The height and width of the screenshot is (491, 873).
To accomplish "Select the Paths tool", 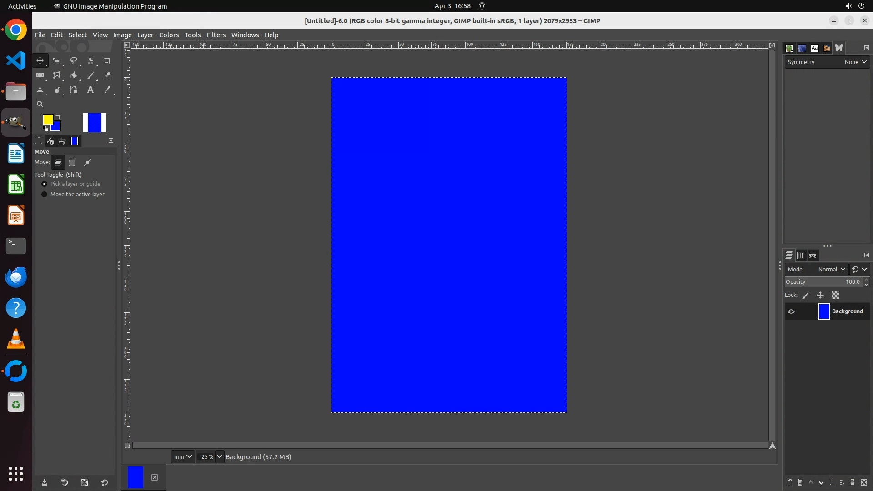I will [x=73, y=90].
